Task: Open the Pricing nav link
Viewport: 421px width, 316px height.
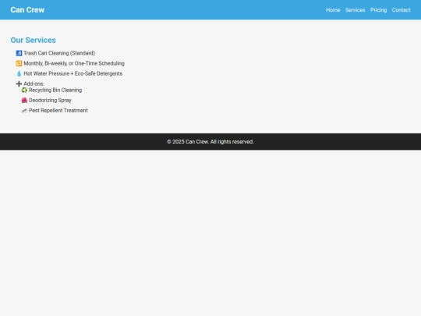Action: click(x=379, y=10)
